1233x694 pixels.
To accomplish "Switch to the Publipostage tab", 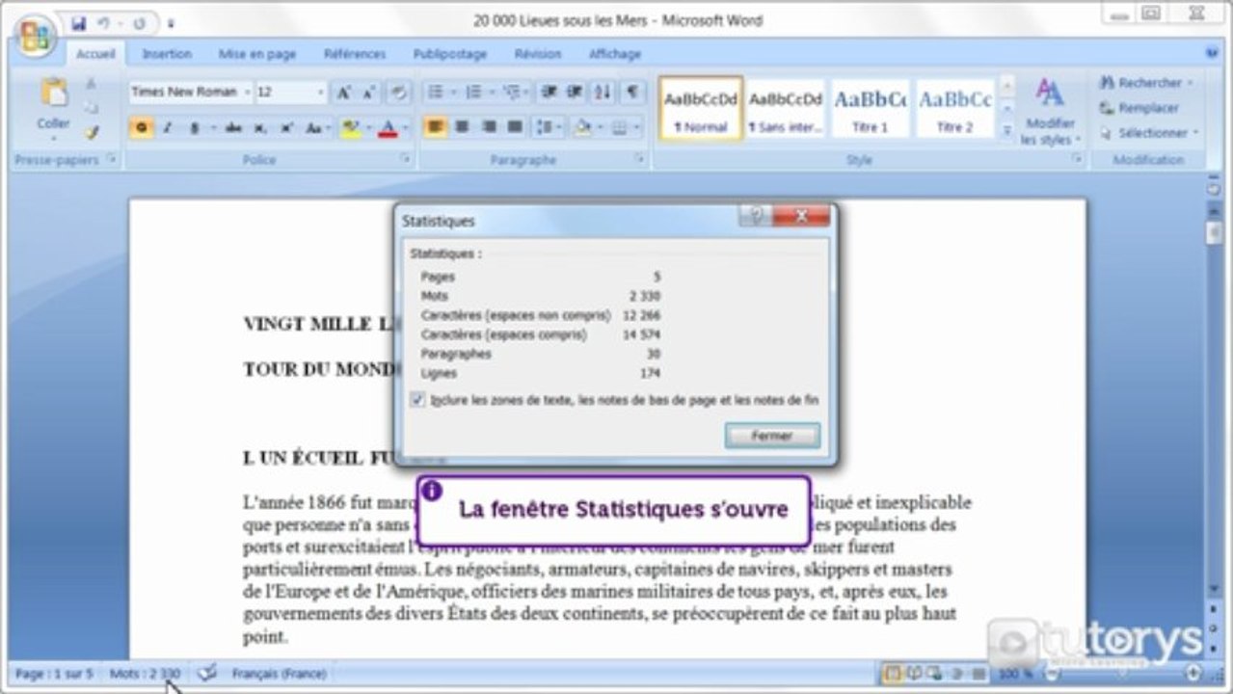I will click(450, 55).
